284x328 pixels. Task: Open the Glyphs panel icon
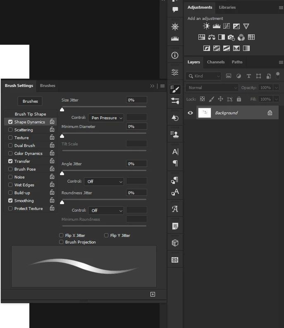coord(175,209)
